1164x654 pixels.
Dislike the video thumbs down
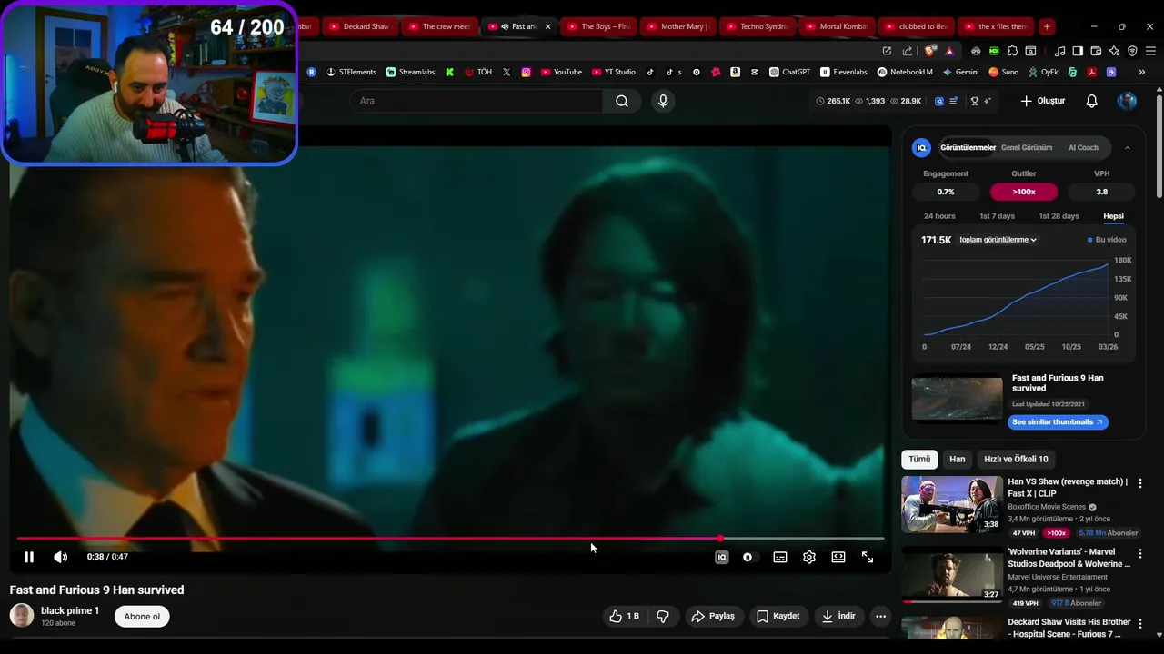[663, 616]
